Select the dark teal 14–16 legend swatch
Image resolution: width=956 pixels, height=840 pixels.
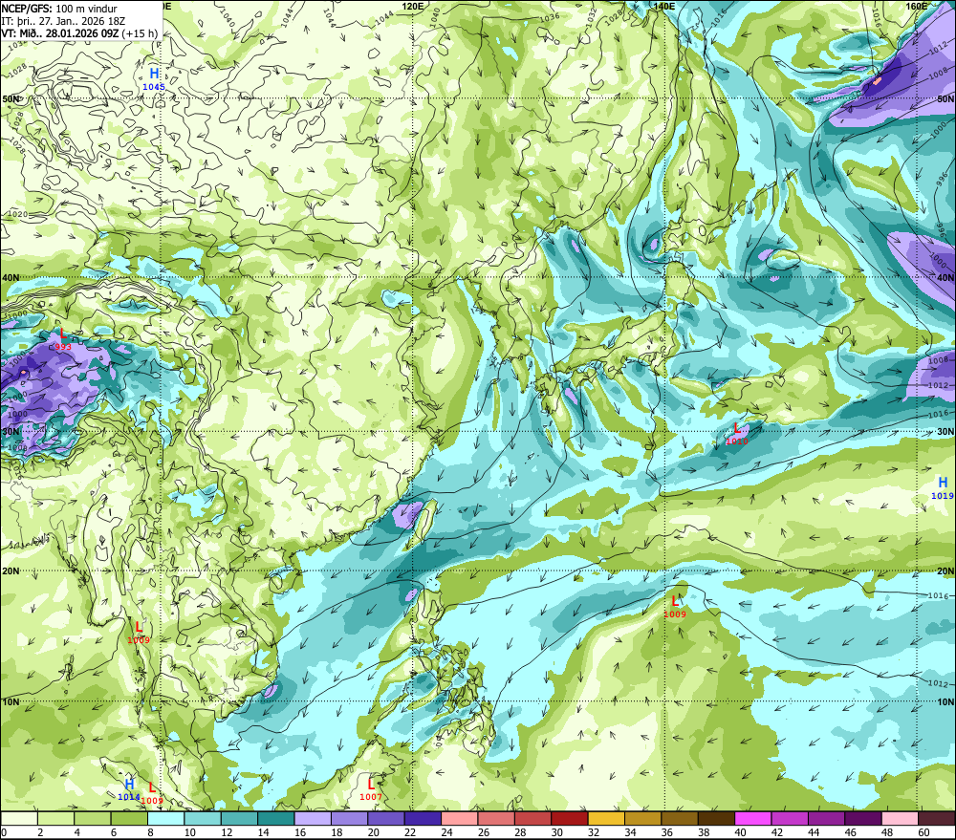pyautogui.click(x=276, y=818)
